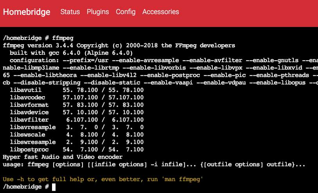
Task: Open the Config editor page
Action: [126, 12]
